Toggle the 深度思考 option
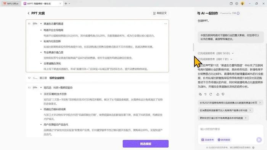This screenshot has height=150, width=267. click(x=207, y=140)
